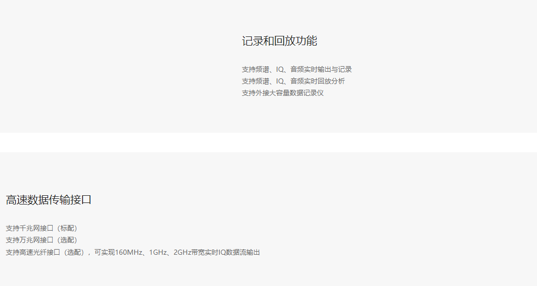
Task: Click the word 传输 in the lower heading
Action: pos(59,200)
